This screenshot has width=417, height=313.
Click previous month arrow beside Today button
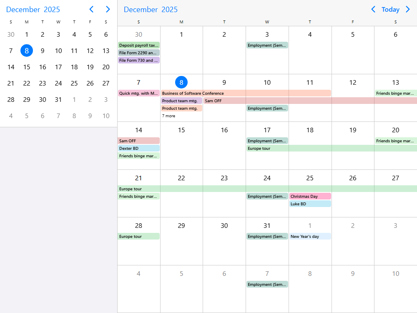point(373,9)
